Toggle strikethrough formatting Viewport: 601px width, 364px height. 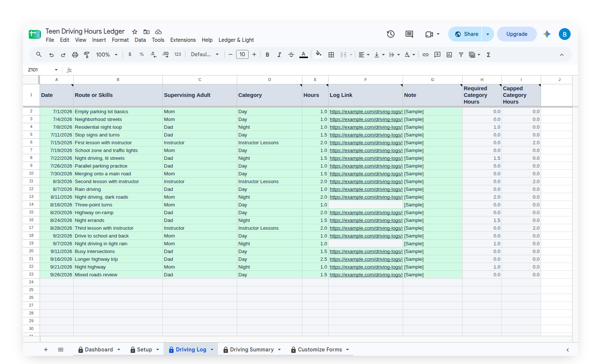click(x=291, y=55)
